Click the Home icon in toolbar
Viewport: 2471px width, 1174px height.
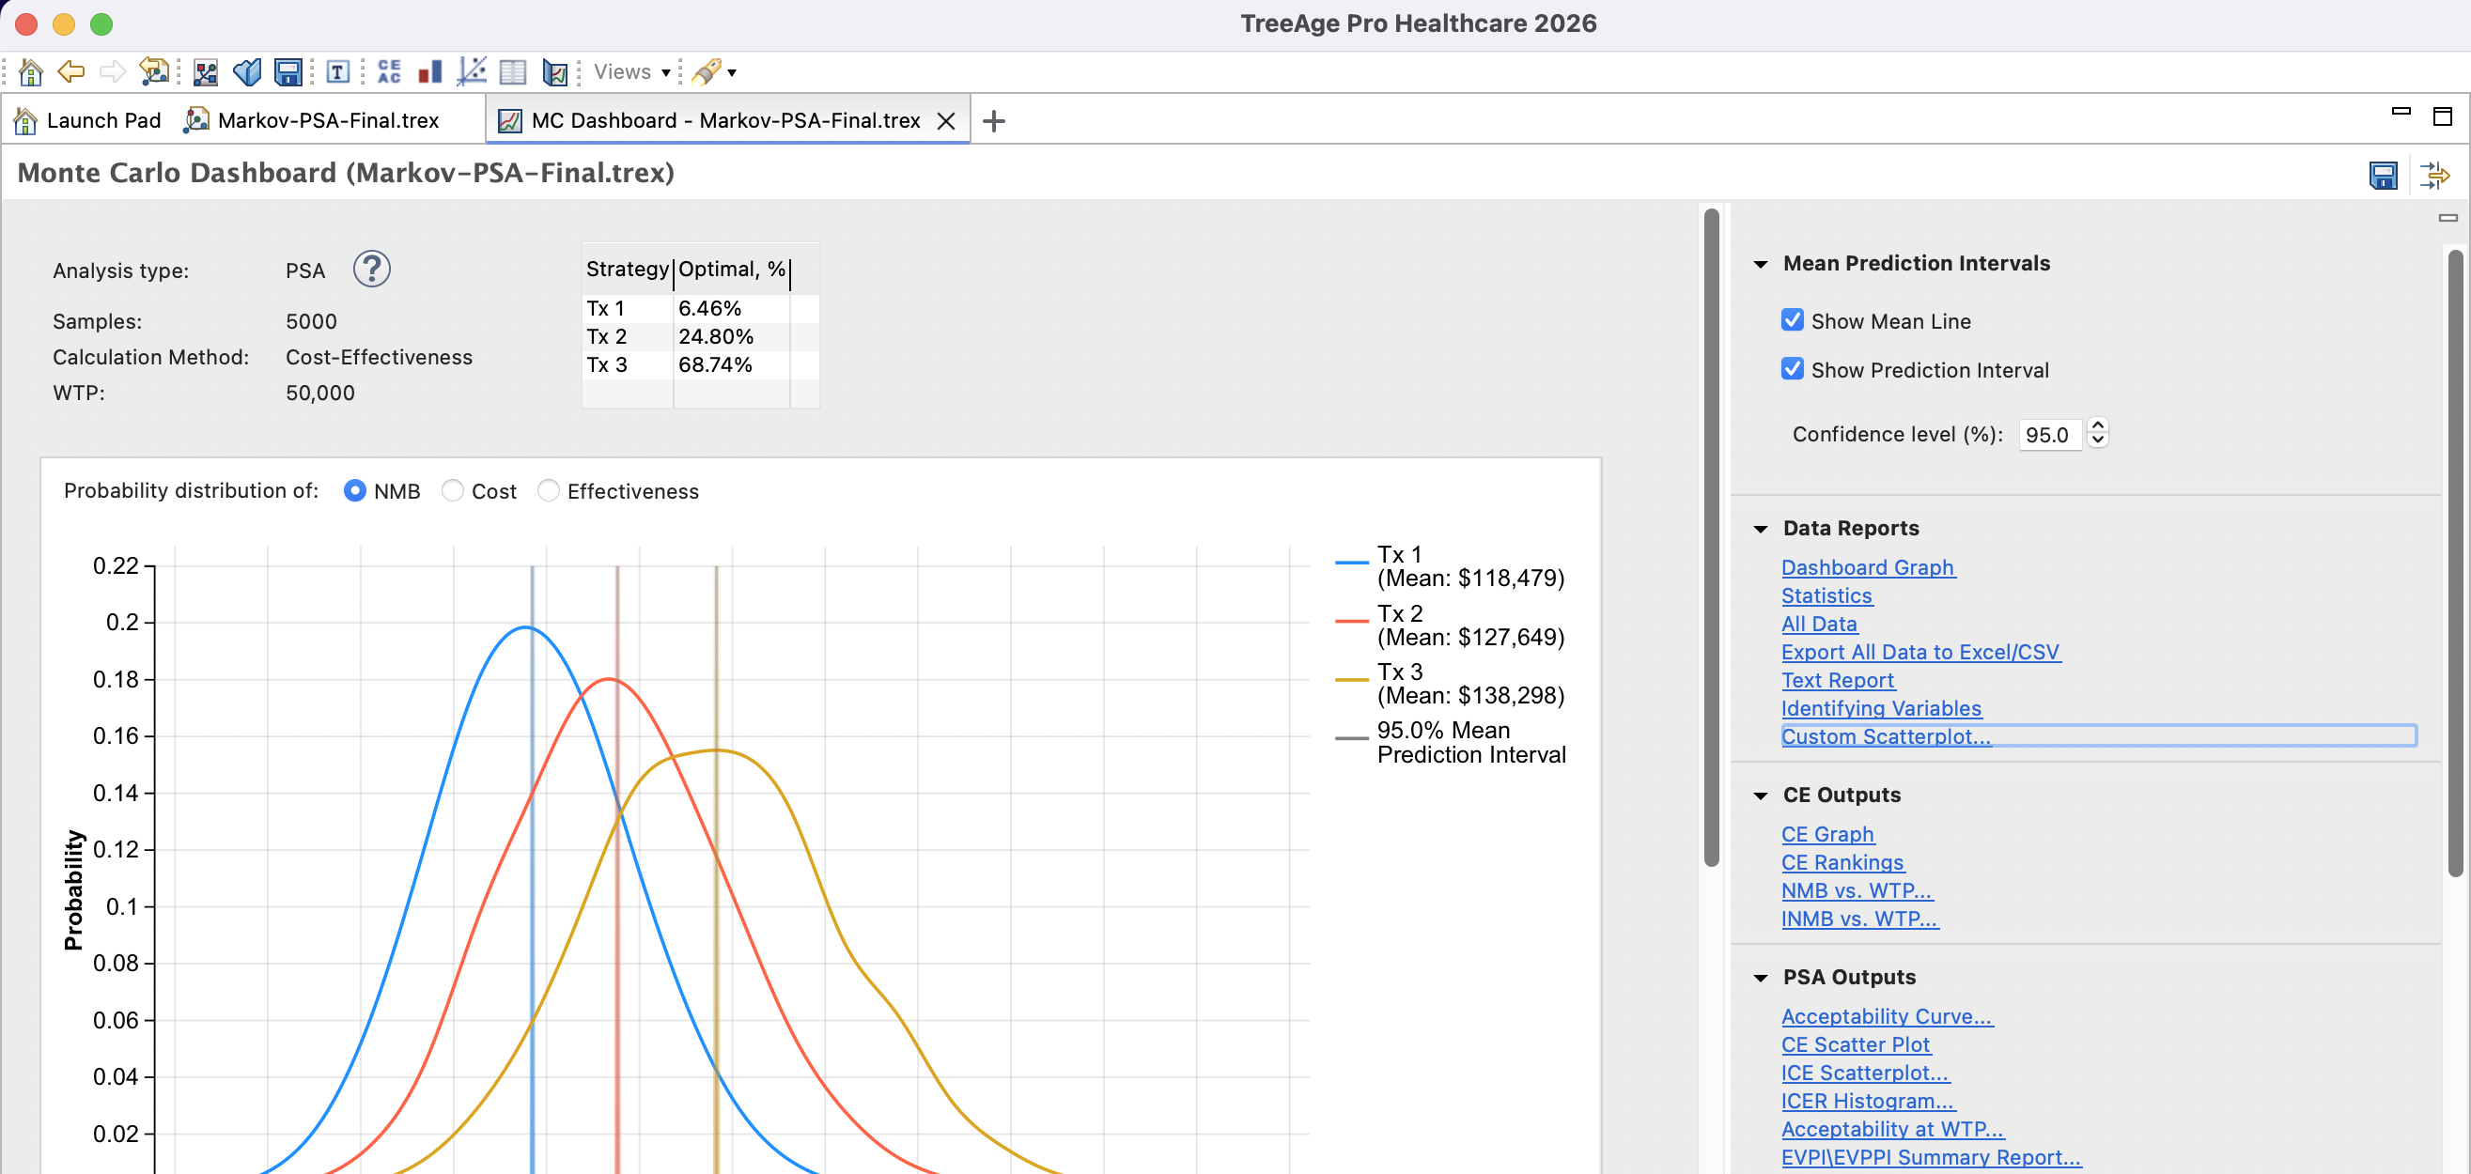[31, 72]
